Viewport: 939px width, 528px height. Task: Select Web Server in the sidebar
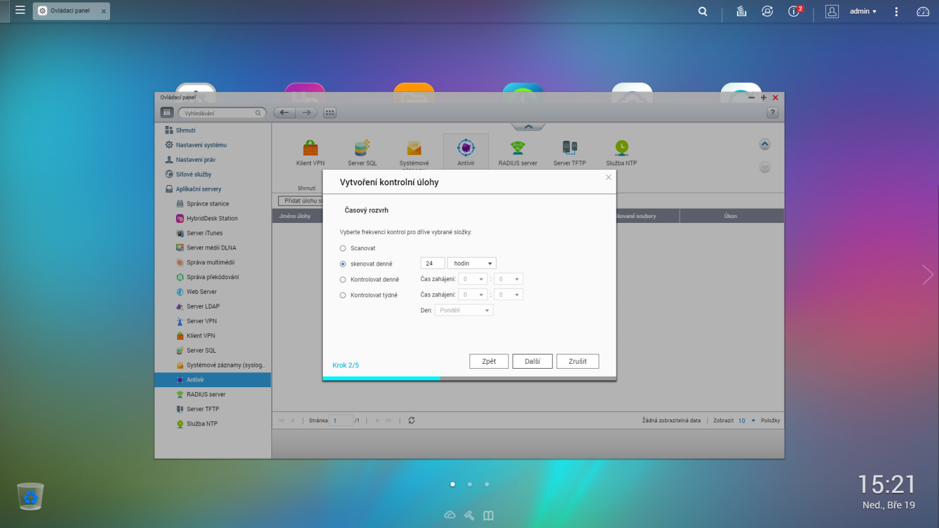point(201,292)
